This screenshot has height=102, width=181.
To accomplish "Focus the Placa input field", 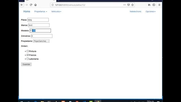I will click(x=38, y=20).
